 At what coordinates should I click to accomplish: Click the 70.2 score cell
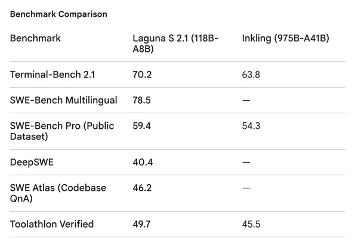coord(142,75)
